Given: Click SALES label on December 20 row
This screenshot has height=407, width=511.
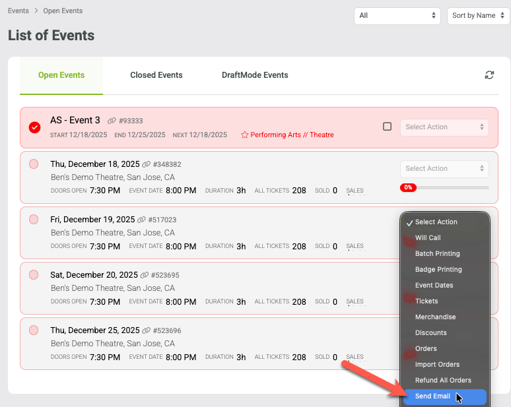Looking at the screenshot, I should [355, 301].
